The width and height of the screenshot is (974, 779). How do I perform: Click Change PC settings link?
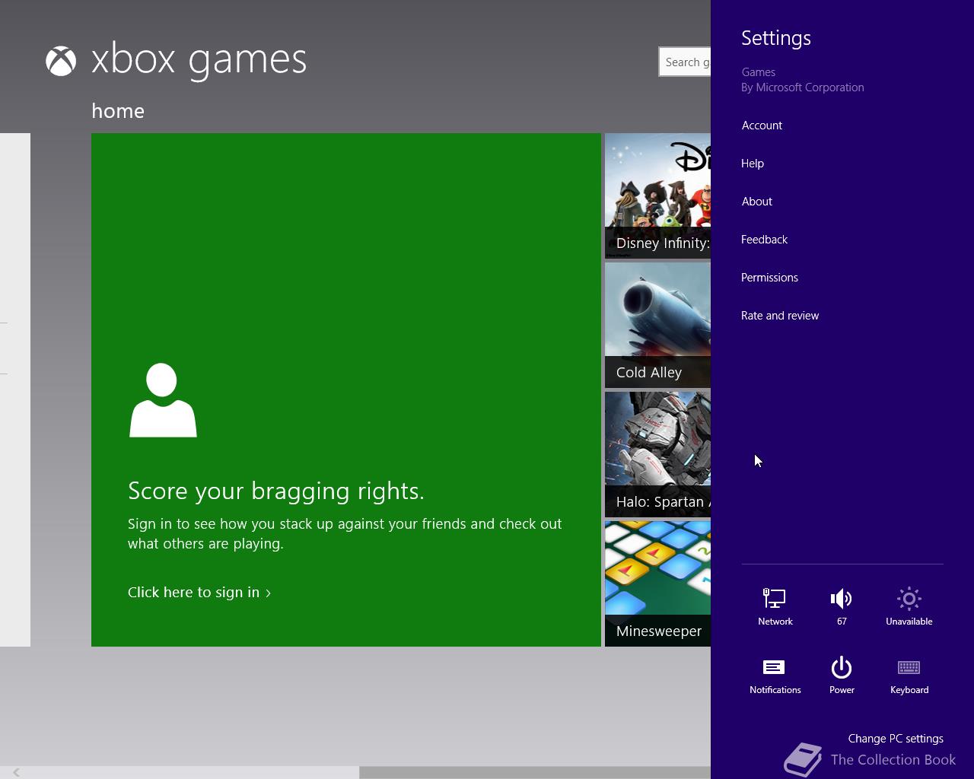[x=896, y=739]
